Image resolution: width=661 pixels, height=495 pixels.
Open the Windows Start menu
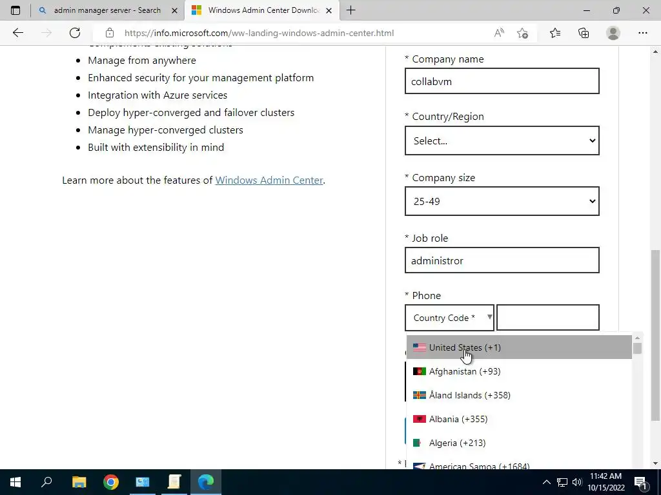pos(15,482)
